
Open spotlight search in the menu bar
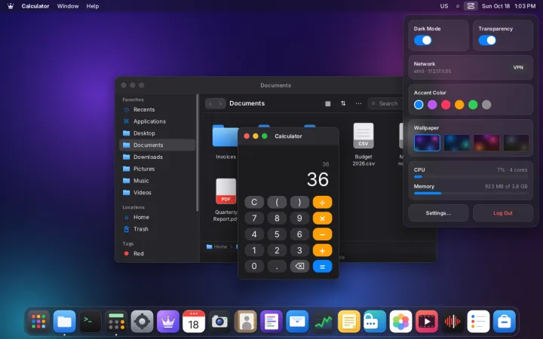click(458, 6)
